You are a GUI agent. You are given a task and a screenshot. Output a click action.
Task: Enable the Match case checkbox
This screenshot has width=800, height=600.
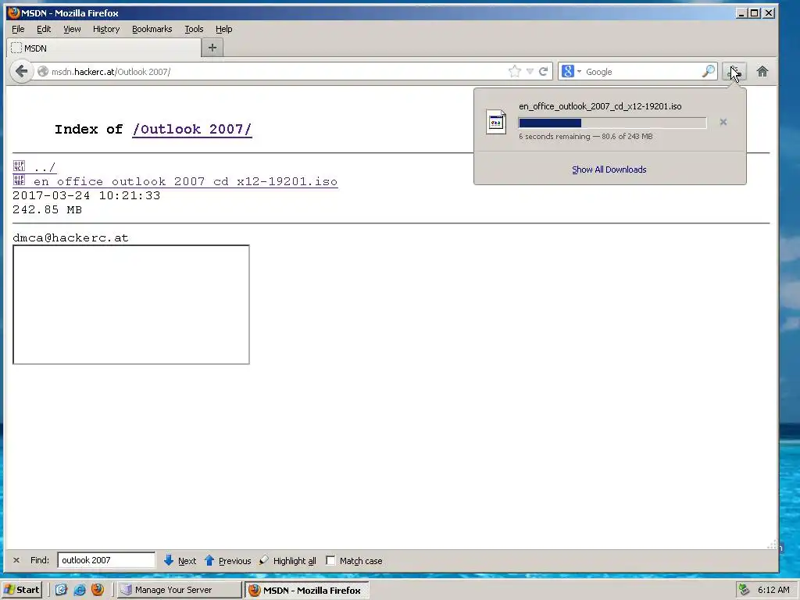[x=330, y=561]
